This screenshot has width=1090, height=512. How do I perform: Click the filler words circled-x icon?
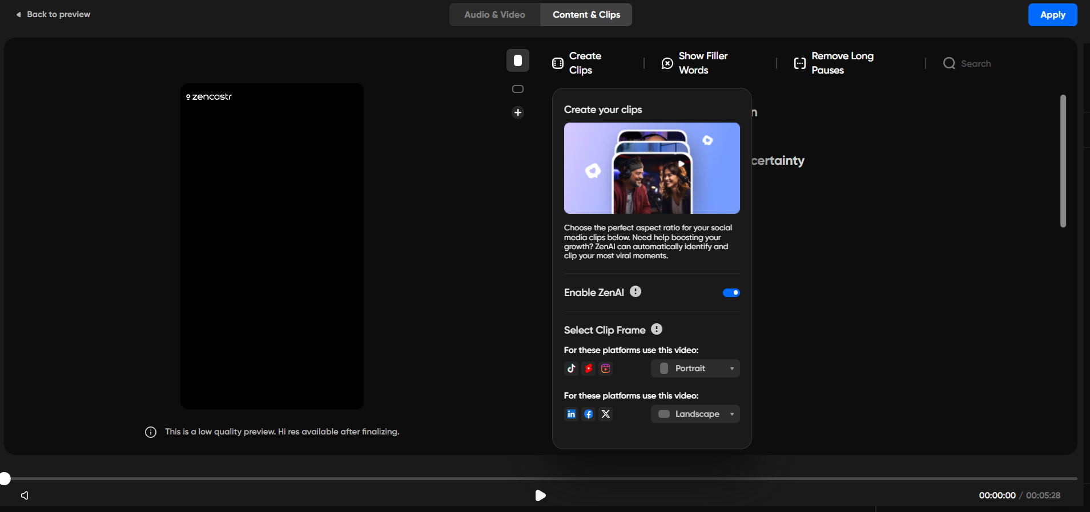(x=667, y=63)
